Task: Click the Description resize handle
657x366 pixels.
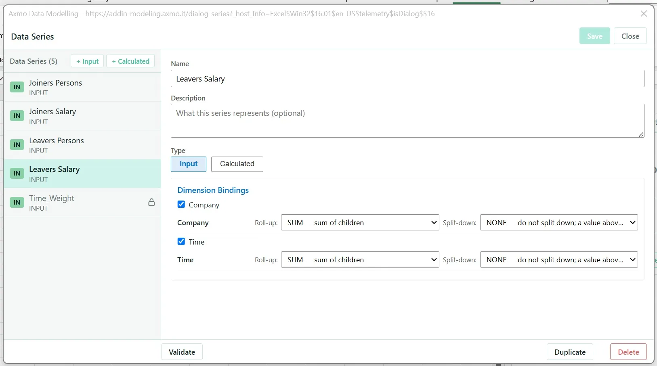Action: coord(641,134)
